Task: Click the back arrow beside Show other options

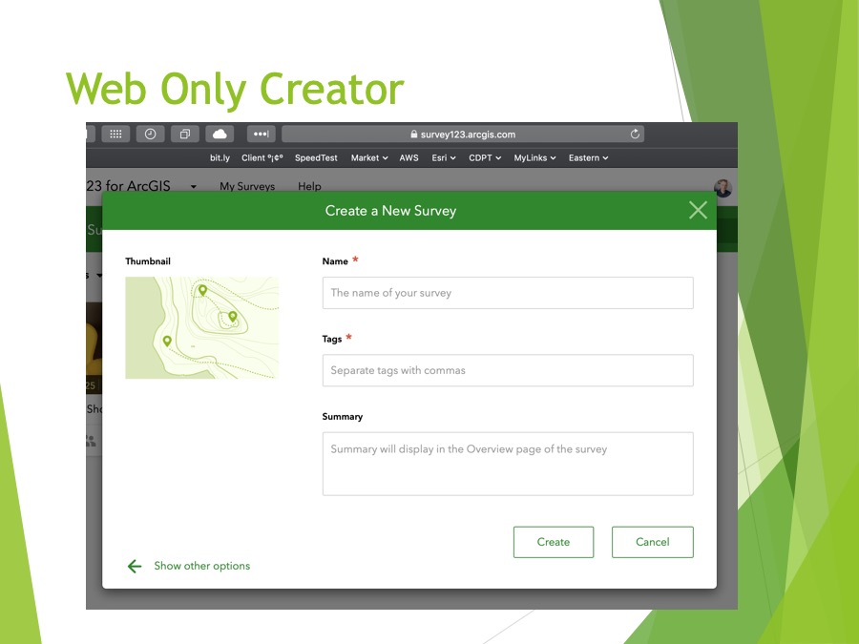Action: click(135, 566)
